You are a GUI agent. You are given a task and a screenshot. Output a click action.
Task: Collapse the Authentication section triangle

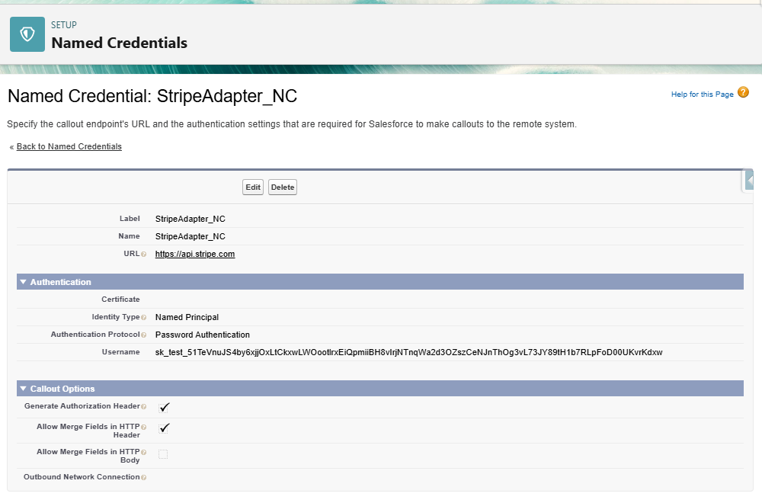[x=23, y=282]
